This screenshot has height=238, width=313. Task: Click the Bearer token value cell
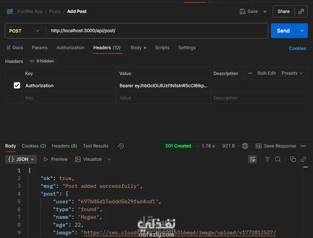[163, 85]
